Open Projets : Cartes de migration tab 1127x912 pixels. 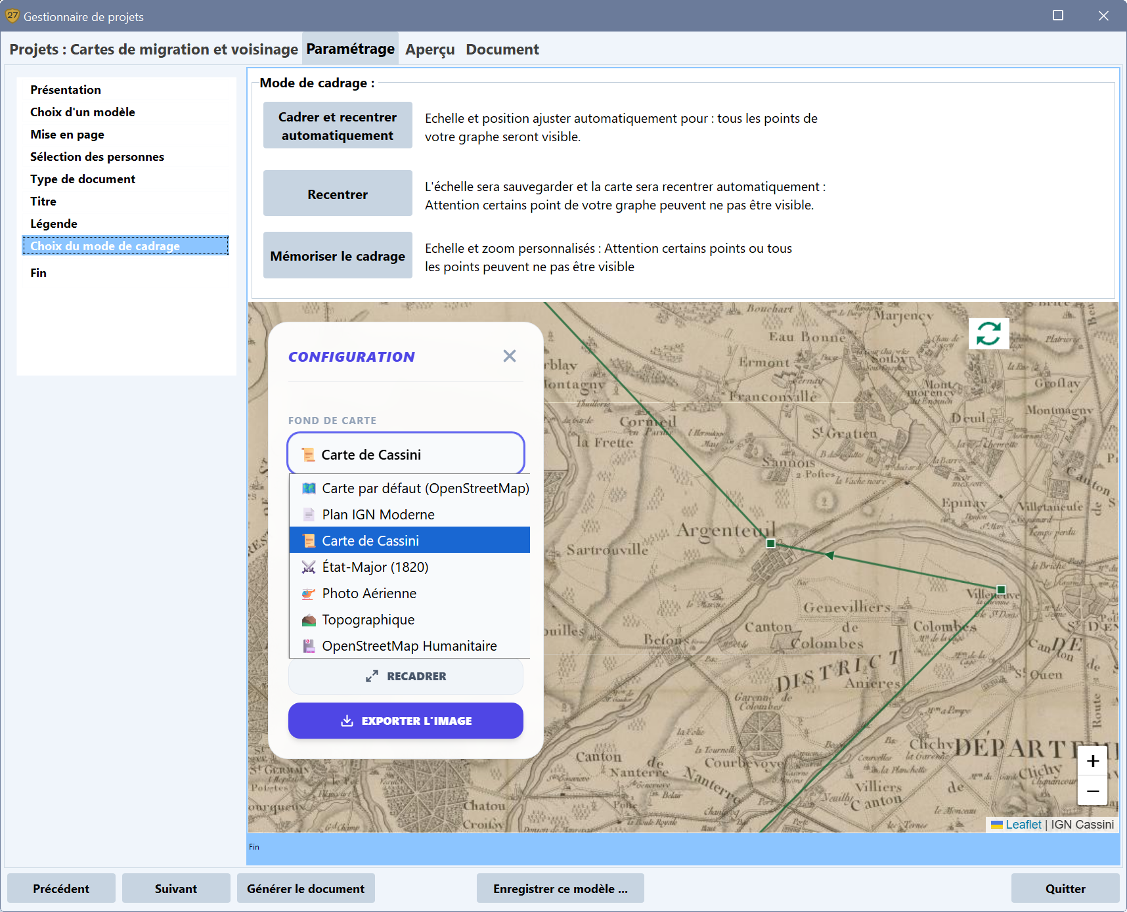point(154,49)
